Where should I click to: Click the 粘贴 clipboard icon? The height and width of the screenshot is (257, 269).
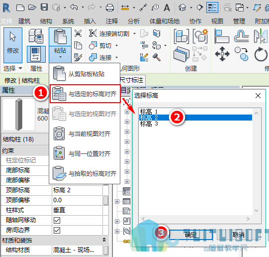pyautogui.click(x=60, y=36)
